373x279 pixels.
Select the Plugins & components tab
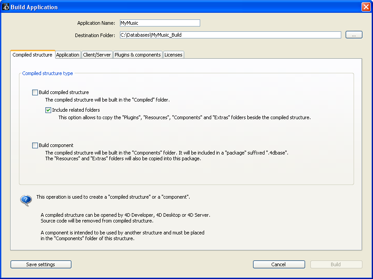138,55
